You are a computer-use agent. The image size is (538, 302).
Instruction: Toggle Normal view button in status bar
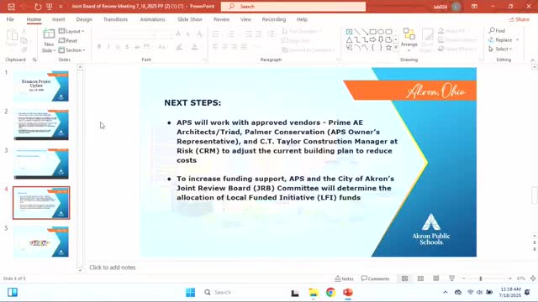point(405,279)
